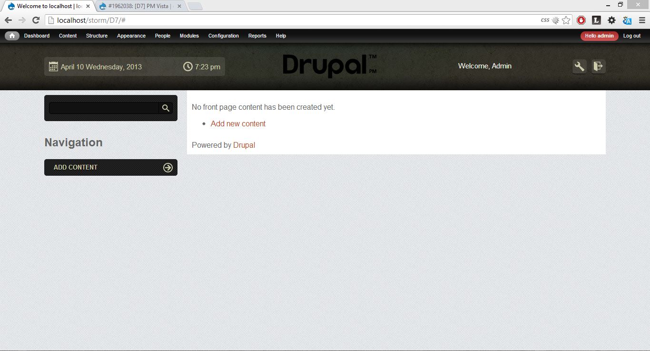
Task: Open the Help menu
Action: click(x=281, y=36)
